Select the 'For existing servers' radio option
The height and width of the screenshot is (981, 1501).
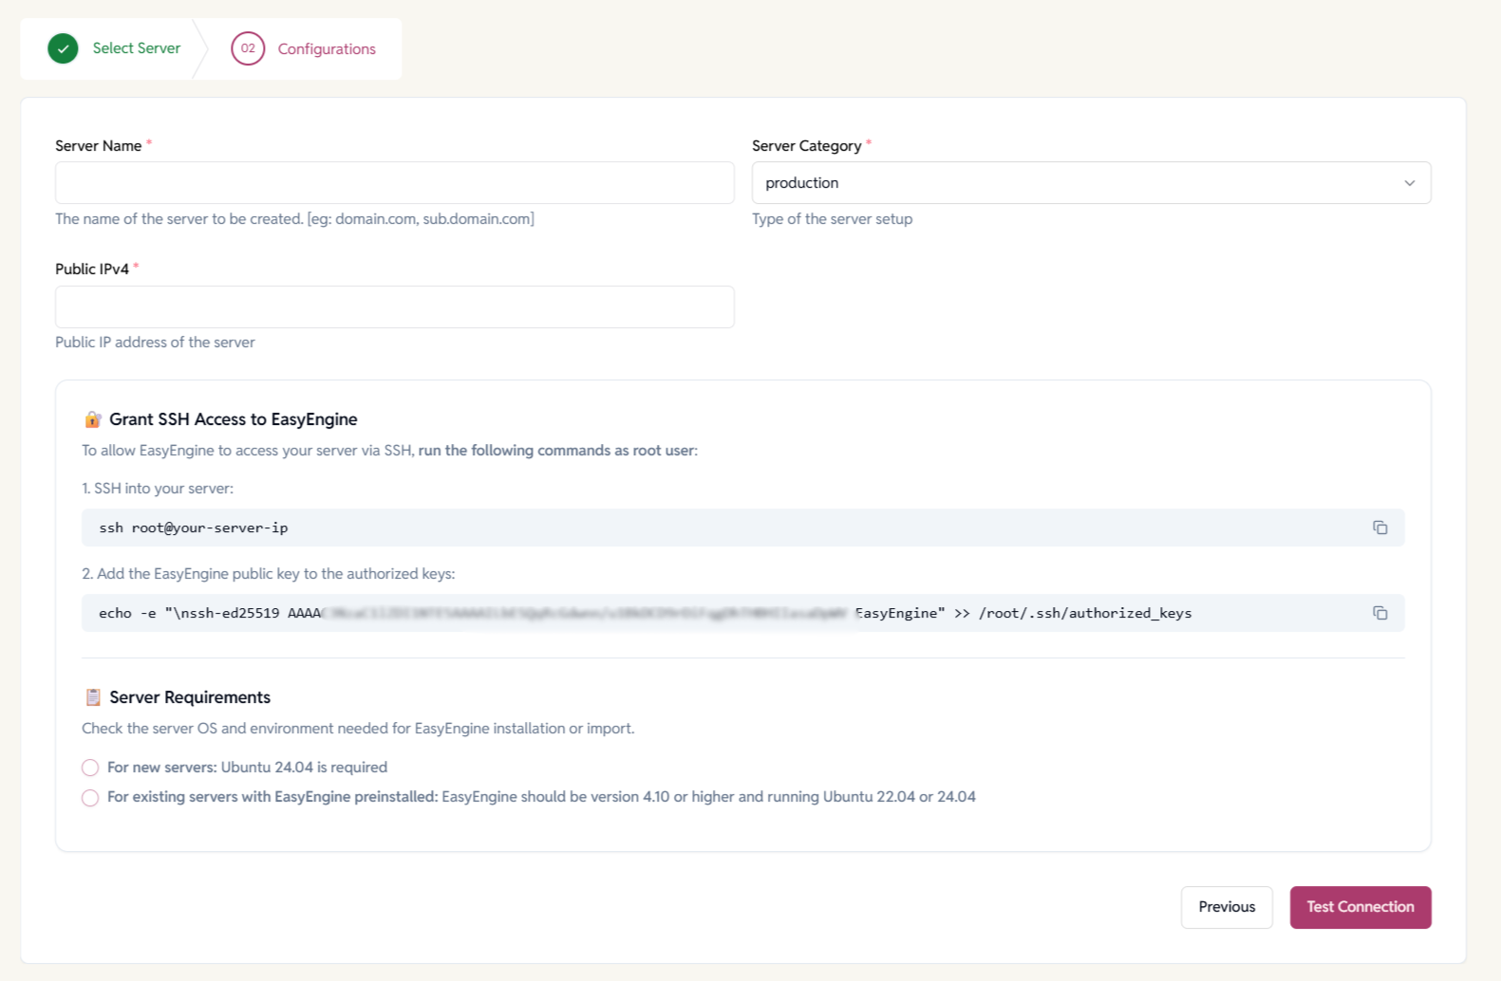coord(90,798)
